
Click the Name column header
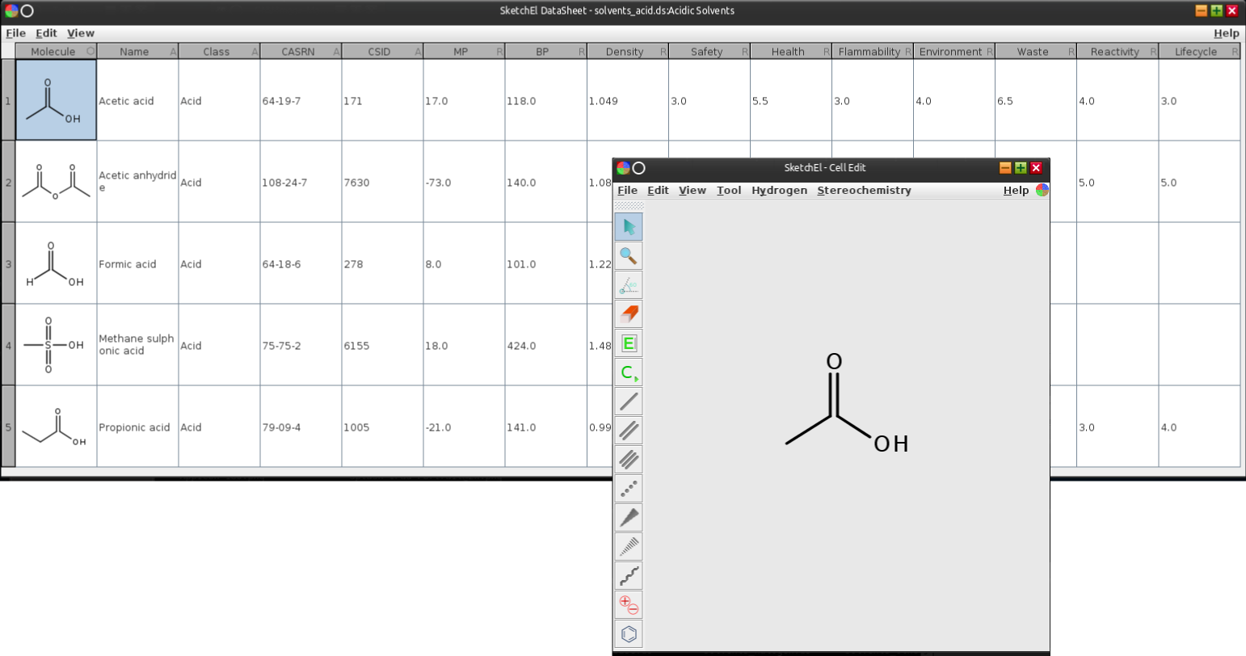[134, 52]
